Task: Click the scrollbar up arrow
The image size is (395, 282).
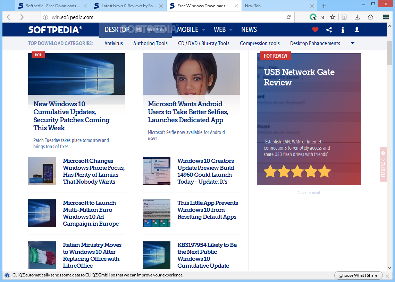Action: point(390,25)
